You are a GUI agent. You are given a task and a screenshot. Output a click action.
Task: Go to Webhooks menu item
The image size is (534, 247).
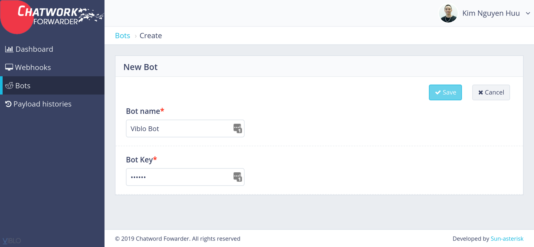pyautogui.click(x=33, y=67)
